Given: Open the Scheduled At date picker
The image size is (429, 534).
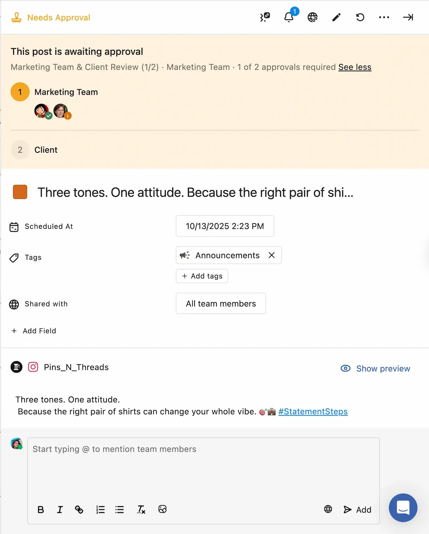Looking at the screenshot, I should tap(225, 226).
